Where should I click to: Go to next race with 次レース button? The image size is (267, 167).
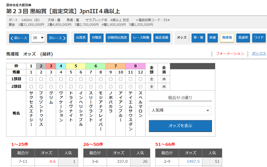(57, 38)
